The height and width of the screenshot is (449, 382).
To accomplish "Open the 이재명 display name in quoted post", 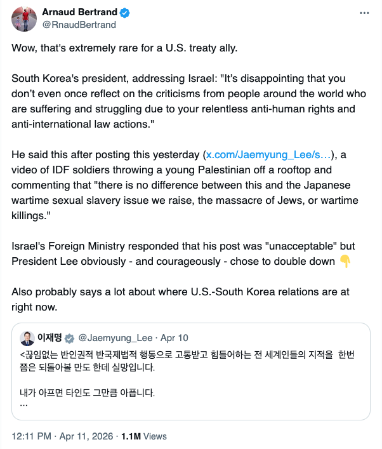I will coord(49,338).
